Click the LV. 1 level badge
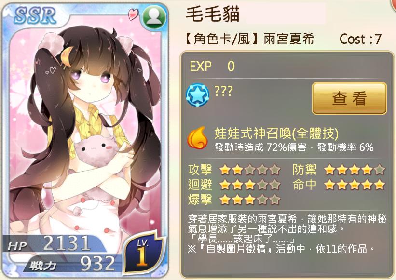Screen dimensions: 396x280 click(x=143, y=255)
